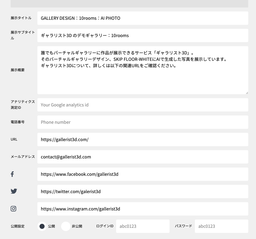This screenshot has width=256, height=239.
Task: Click the 展示タイトル label
Action: (x=21, y=18)
